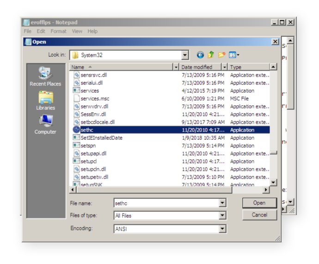Expand the Files of type dropdown
The height and width of the screenshot is (264, 319).
[222, 216]
